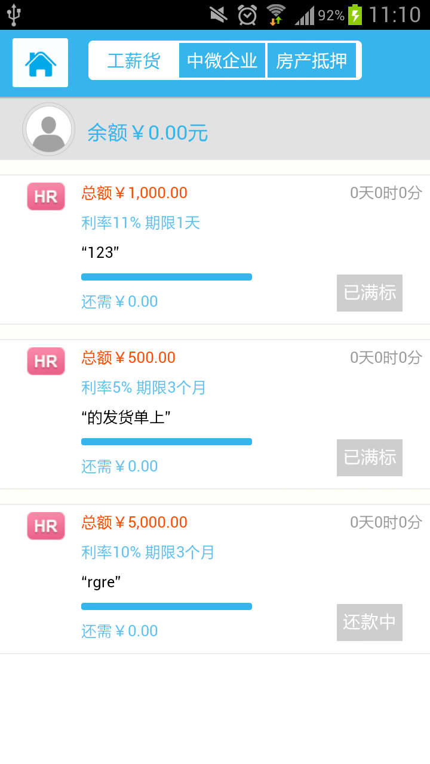Image resolution: width=430 pixels, height=764 pixels.
Task: Tap the user avatar profile picture
Action: point(48,130)
